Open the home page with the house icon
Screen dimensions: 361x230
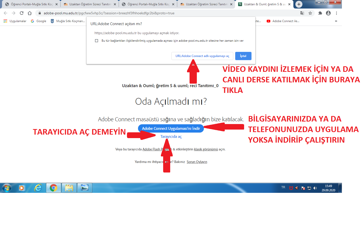point(30,13)
